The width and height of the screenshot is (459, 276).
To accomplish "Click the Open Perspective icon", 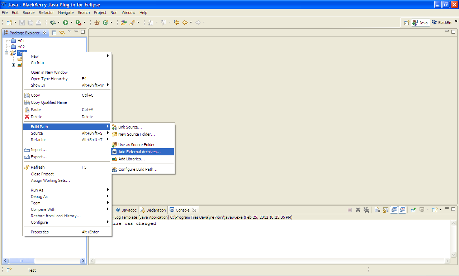I will point(407,23).
